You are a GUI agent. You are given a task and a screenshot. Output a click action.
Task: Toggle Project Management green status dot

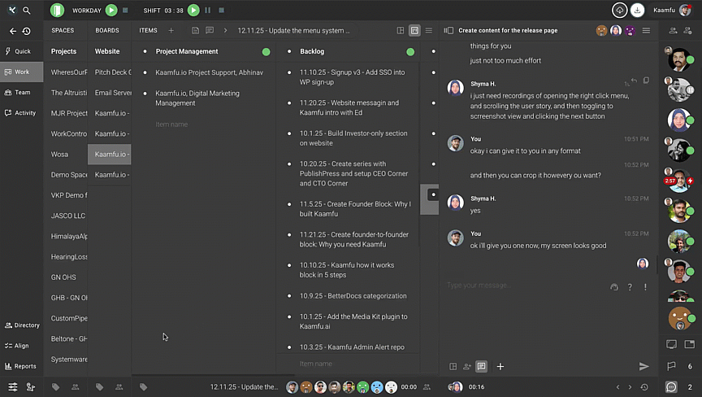click(266, 51)
